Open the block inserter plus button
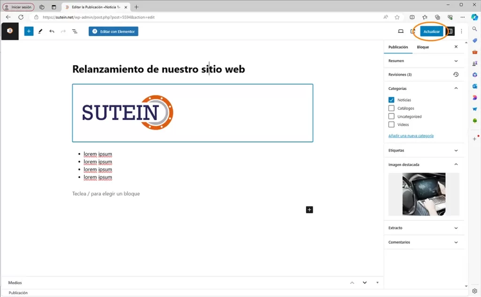The height and width of the screenshot is (297, 481). tap(29, 31)
